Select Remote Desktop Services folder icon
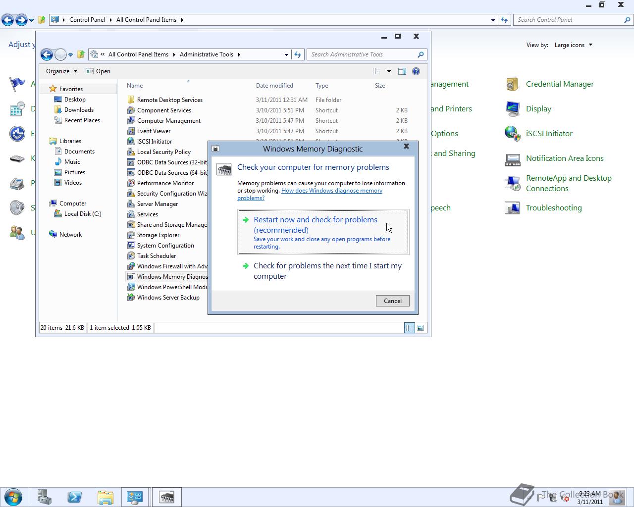Screen dimensions: 634x507 [131, 100]
